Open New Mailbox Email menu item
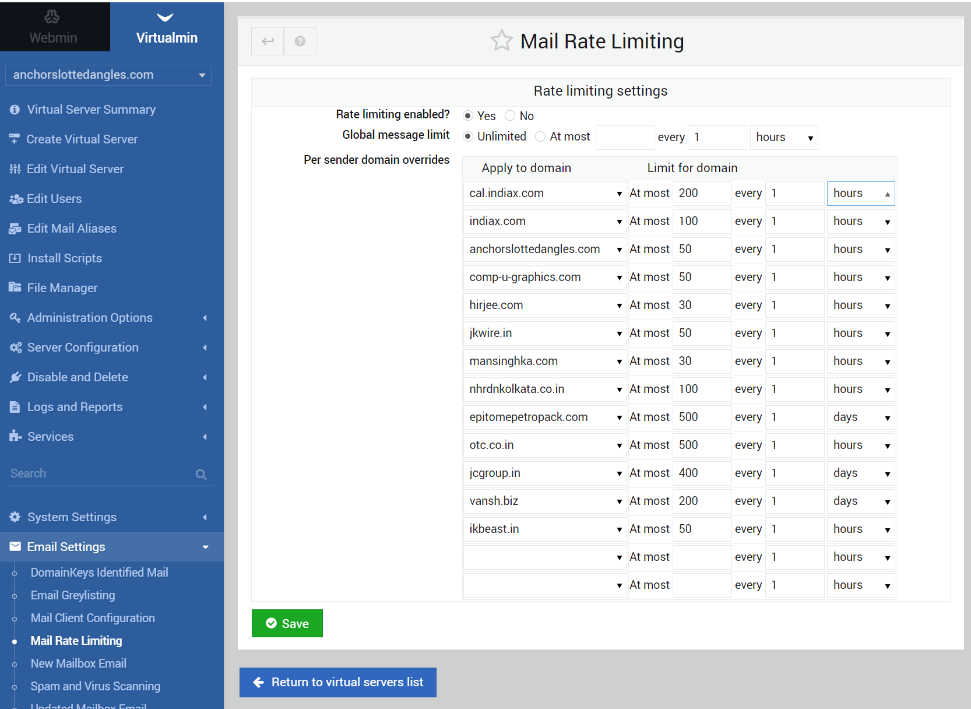The image size is (971, 709). (78, 664)
